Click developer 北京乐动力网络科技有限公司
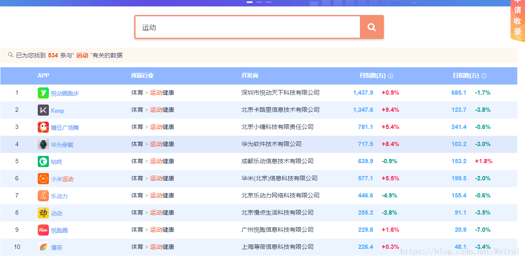 pyautogui.click(x=281, y=195)
